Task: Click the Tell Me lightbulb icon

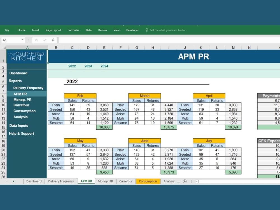Action: 147,30
